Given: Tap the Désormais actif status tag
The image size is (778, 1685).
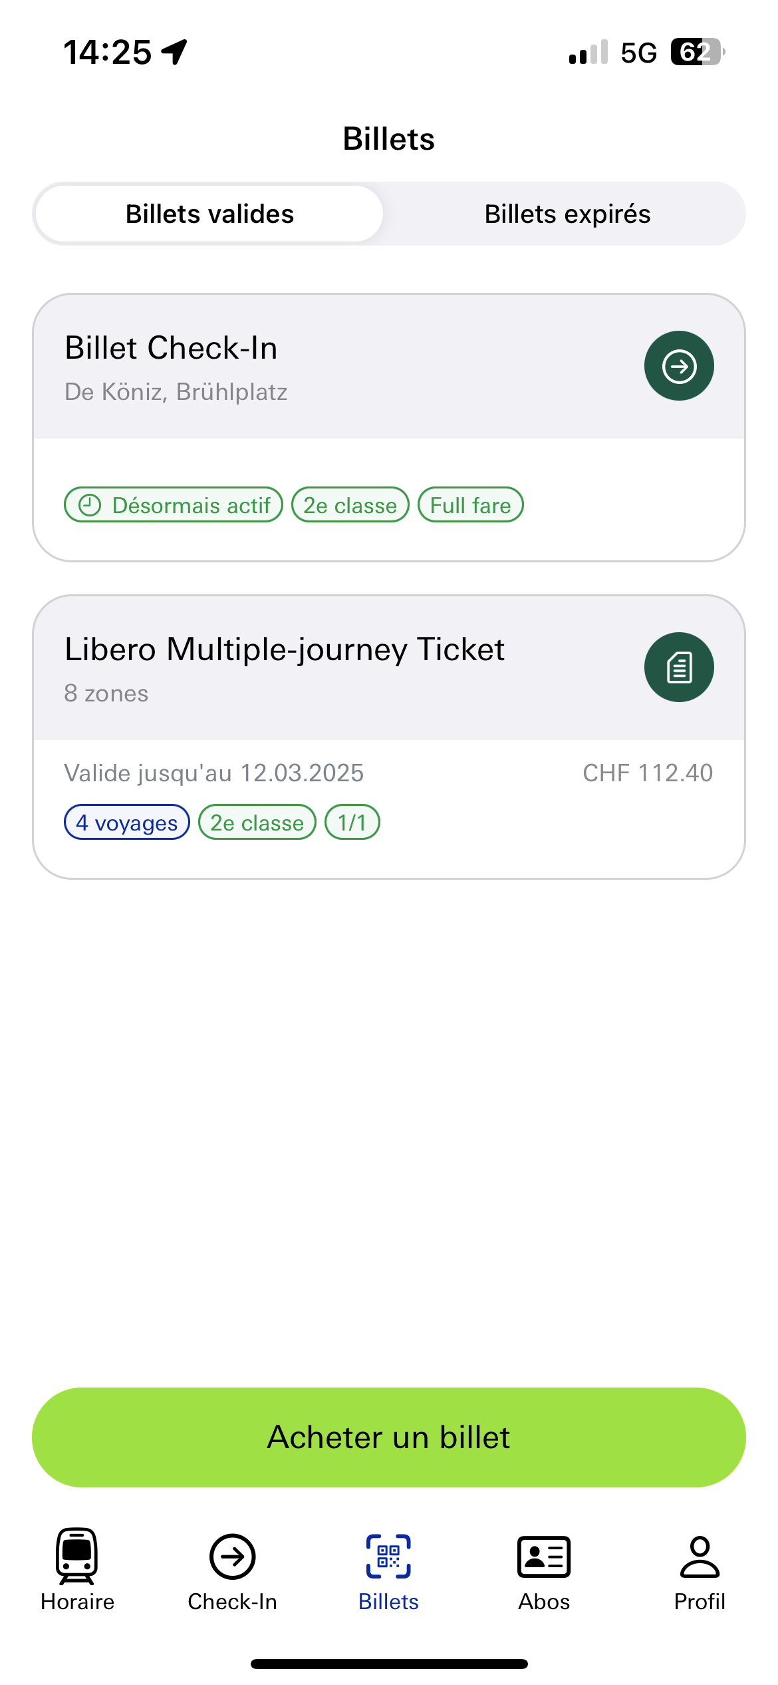Looking at the screenshot, I should (174, 505).
